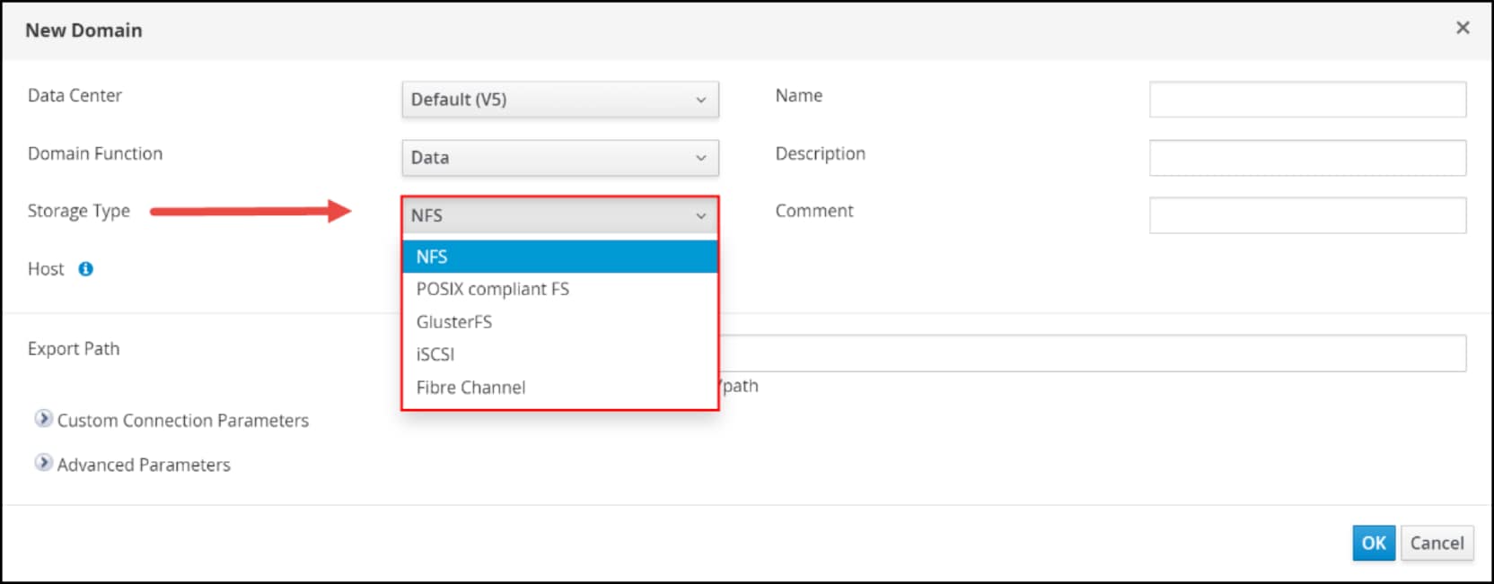Select POSIX compliant FS option
Screen dimensions: 1494x584
(560, 289)
